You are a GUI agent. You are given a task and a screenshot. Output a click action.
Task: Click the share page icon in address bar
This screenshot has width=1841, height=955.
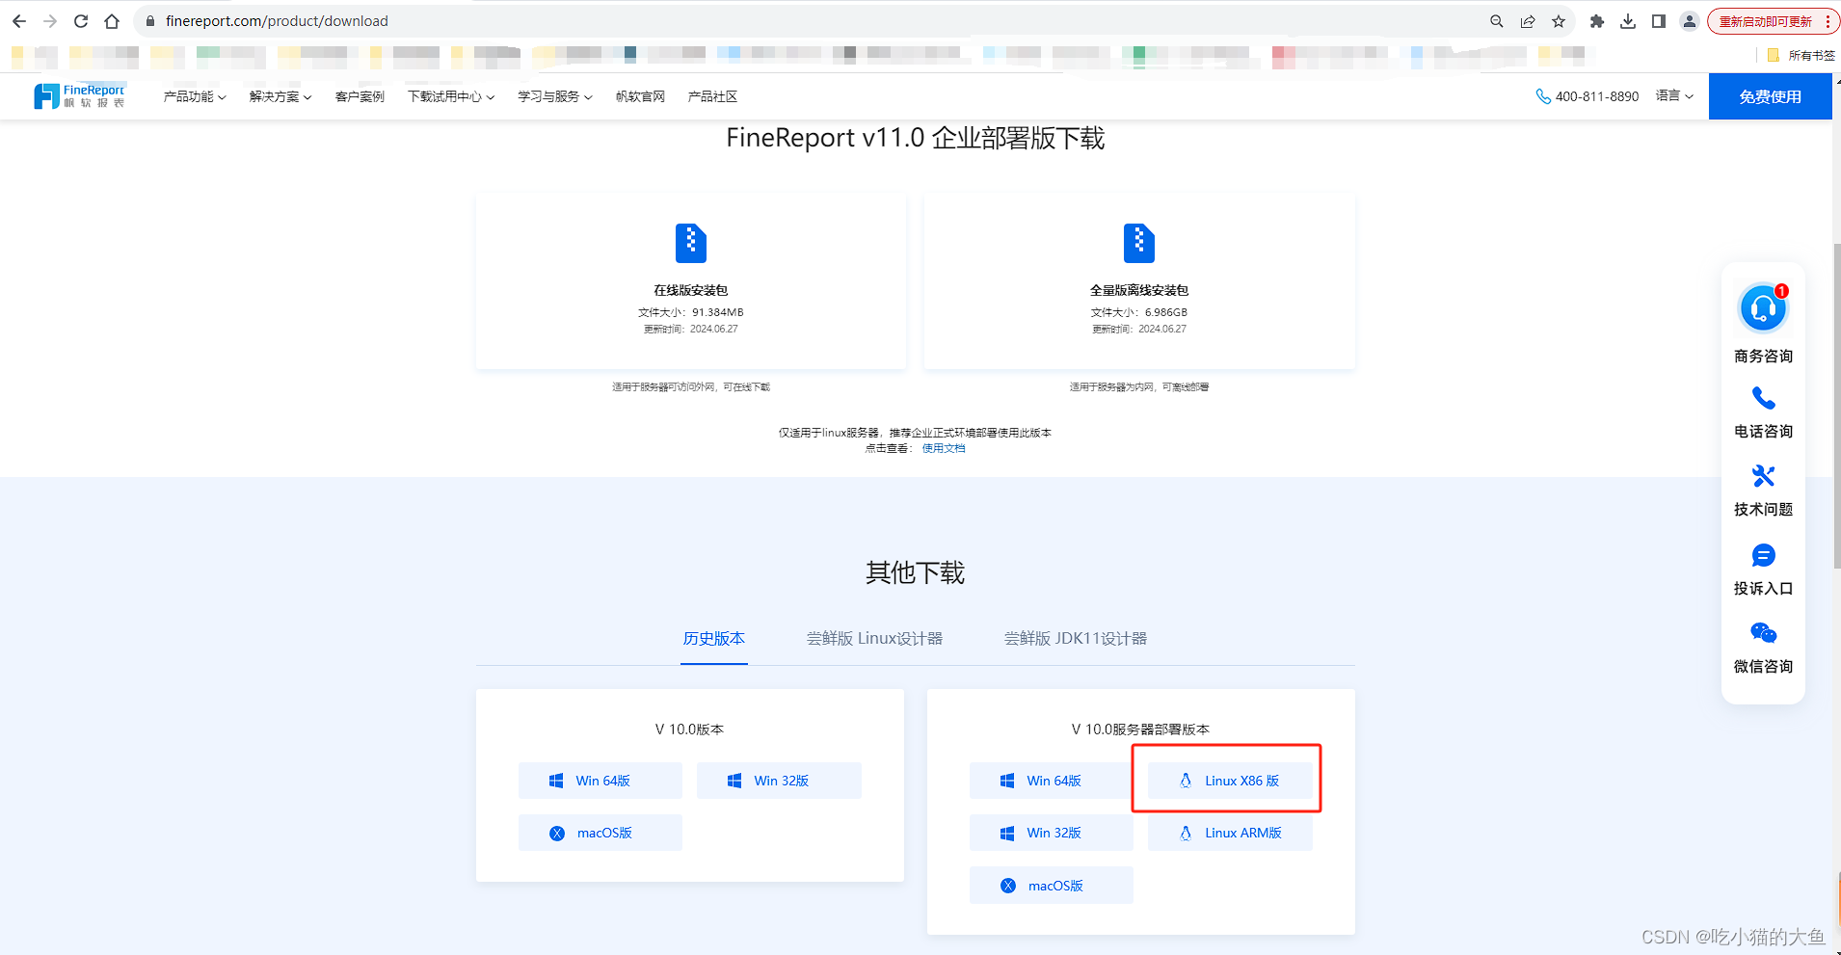pos(1528,21)
